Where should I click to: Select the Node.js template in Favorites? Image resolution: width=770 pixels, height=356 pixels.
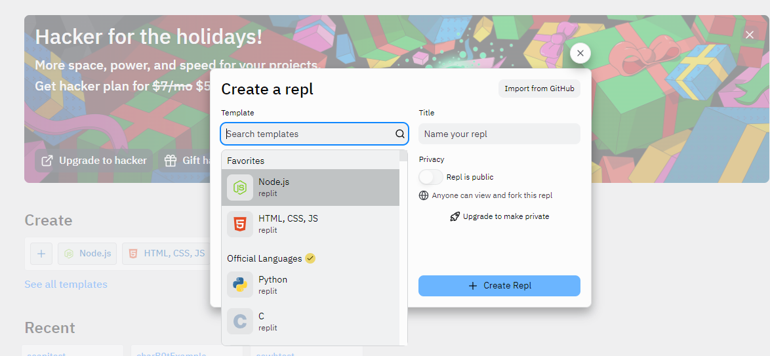tap(310, 188)
